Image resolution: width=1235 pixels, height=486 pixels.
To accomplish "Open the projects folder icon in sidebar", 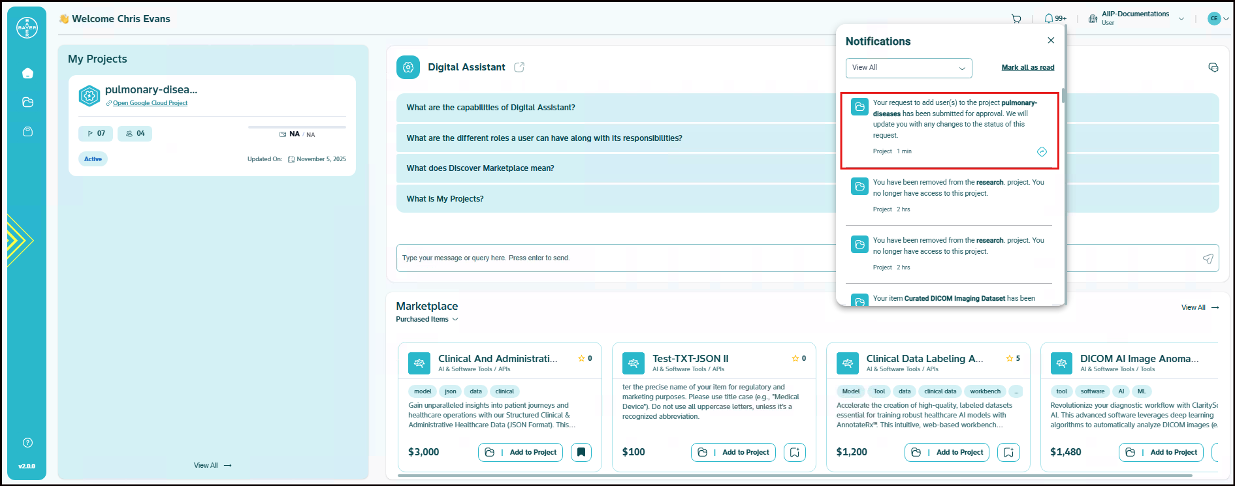I will pos(27,102).
